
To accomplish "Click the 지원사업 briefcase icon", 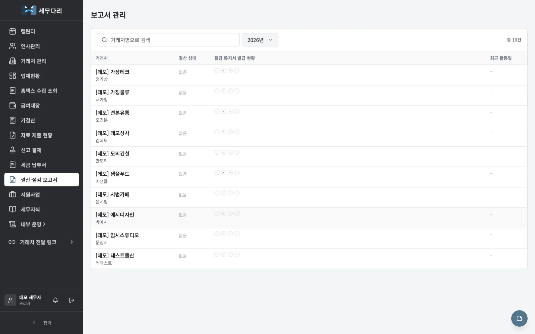I will (13, 194).
